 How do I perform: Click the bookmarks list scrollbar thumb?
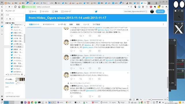tap(24, 38)
